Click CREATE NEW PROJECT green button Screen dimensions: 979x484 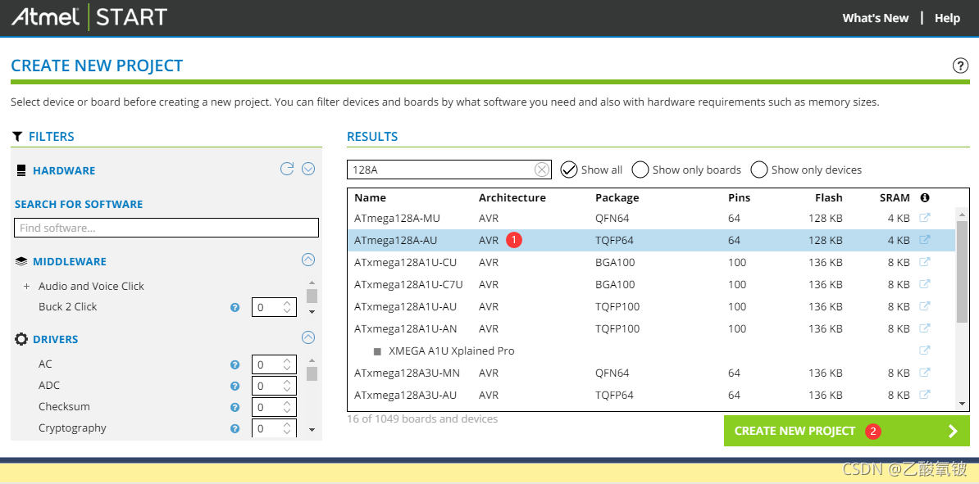click(847, 431)
